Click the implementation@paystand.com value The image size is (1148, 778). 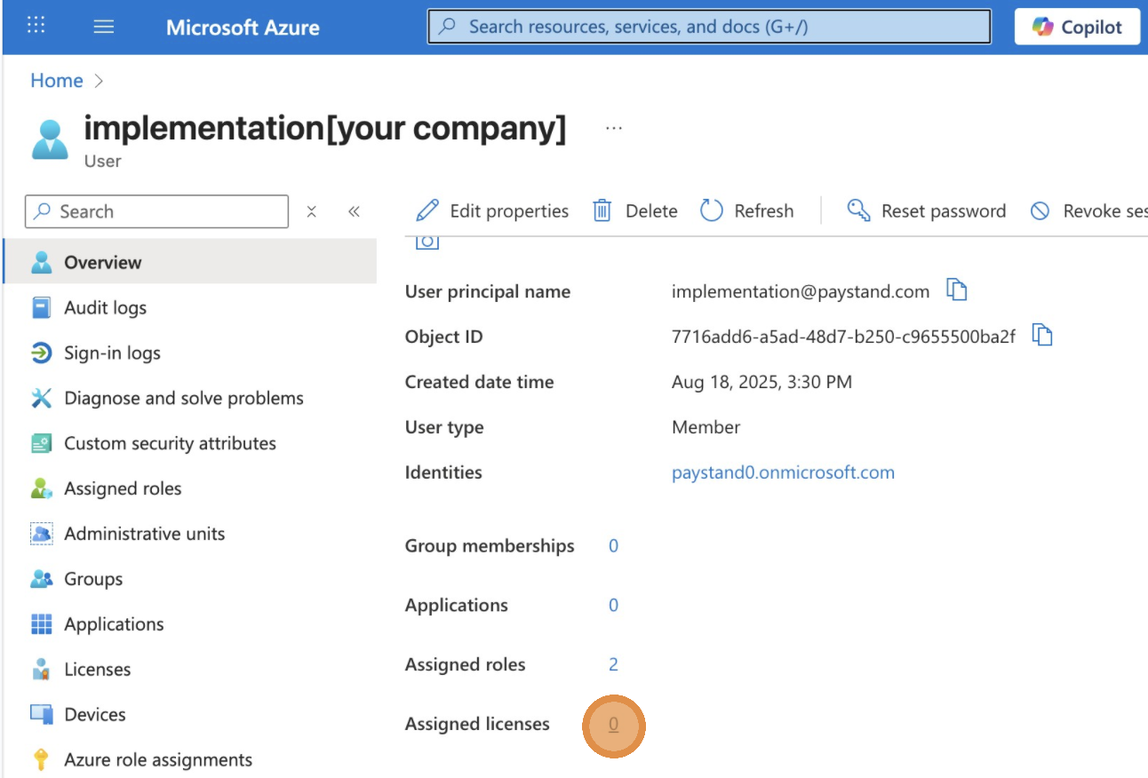(x=801, y=291)
